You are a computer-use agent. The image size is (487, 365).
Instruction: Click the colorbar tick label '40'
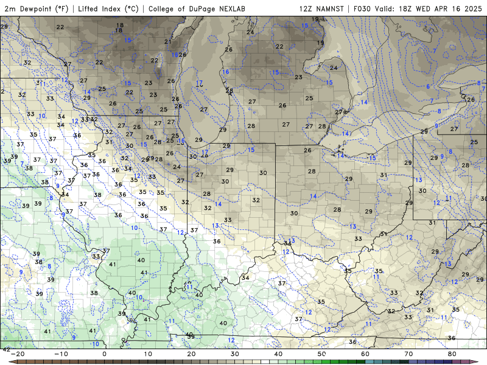(x=278, y=354)
